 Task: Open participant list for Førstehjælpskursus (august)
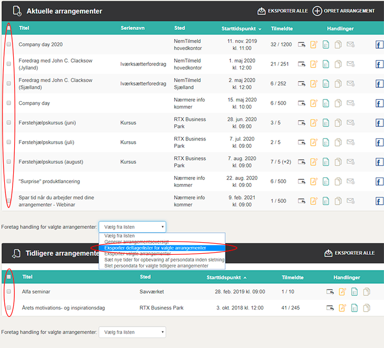pyautogui.click(x=326, y=162)
